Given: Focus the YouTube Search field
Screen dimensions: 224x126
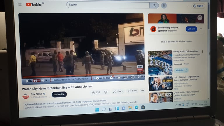Looking at the screenshot, I should pos(108,5).
